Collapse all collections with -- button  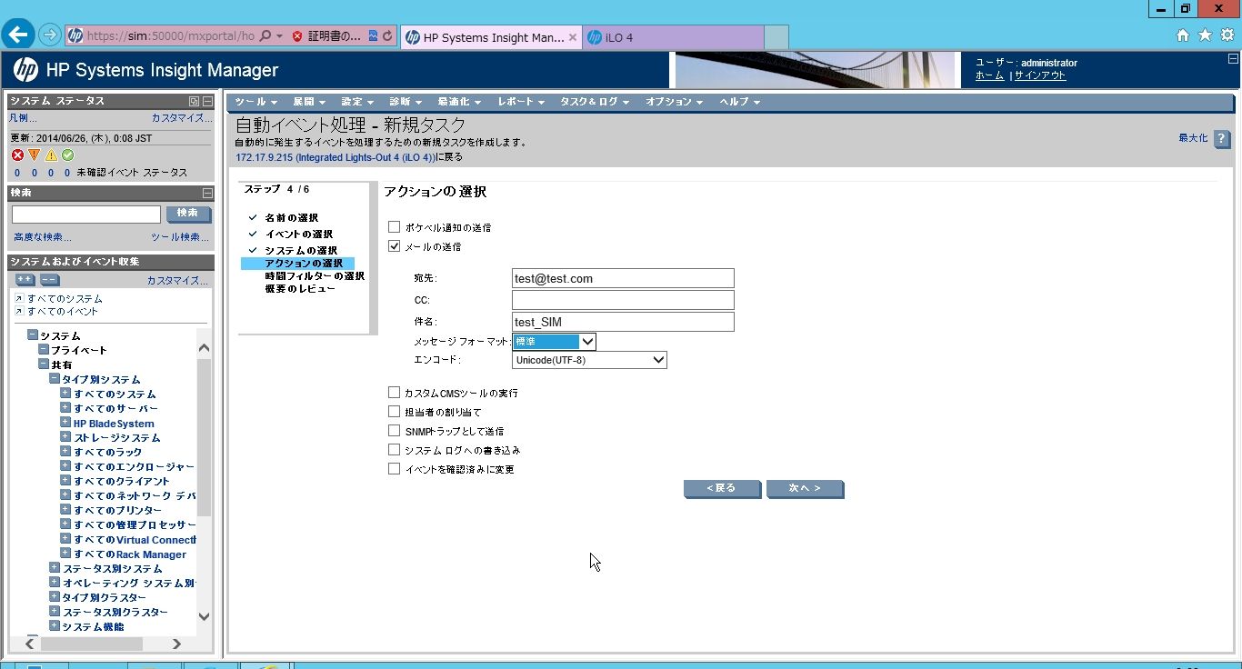point(49,280)
